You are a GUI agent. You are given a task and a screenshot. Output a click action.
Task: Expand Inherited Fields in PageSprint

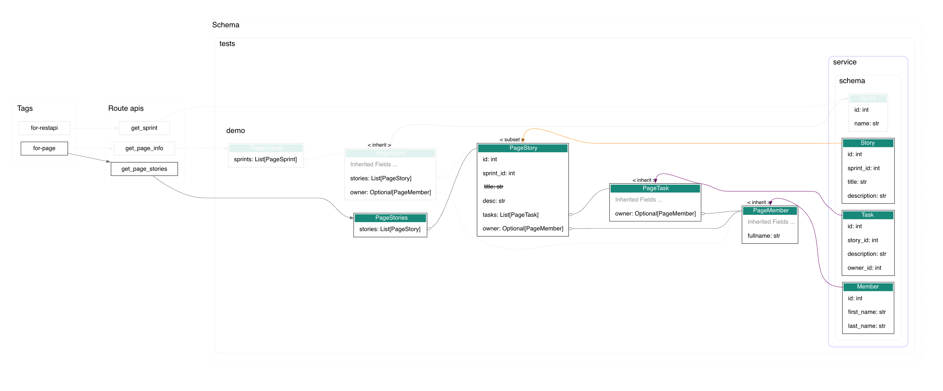click(x=373, y=164)
